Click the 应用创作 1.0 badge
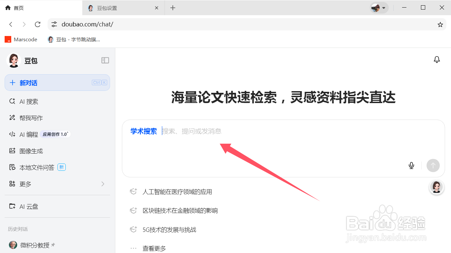The height and width of the screenshot is (253, 451). pyautogui.click(x=55, y=134)
